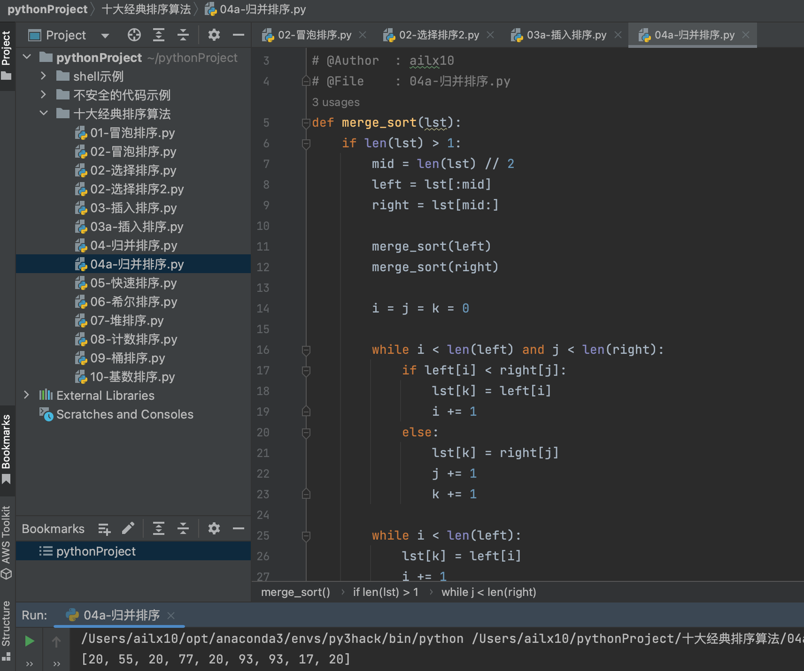The width and height of the screenshot is (804, 671).
Task: Open Bookmarks panel settings gear
Action: click(x=214, y=528)
